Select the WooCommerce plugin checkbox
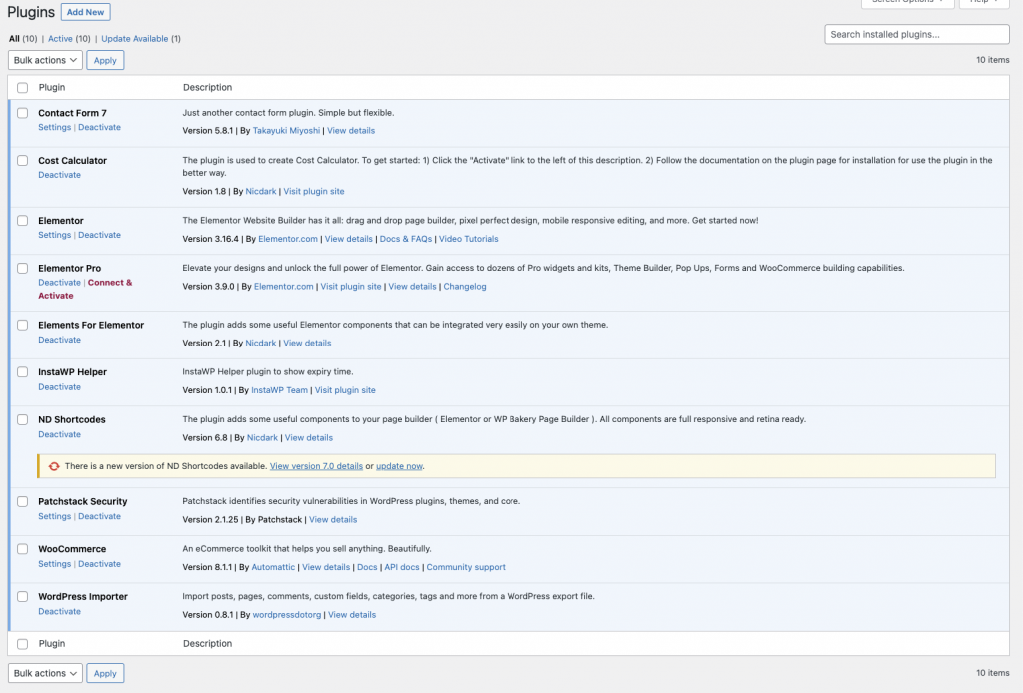This screenshot has width=1023, height=693. [23, 549]
